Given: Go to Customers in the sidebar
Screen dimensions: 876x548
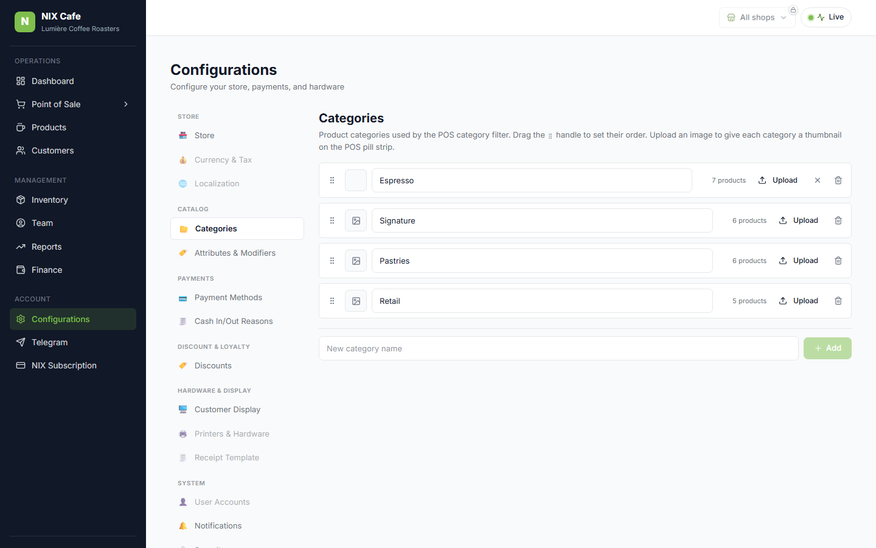Looking at the screenshot, I should 73,150.
